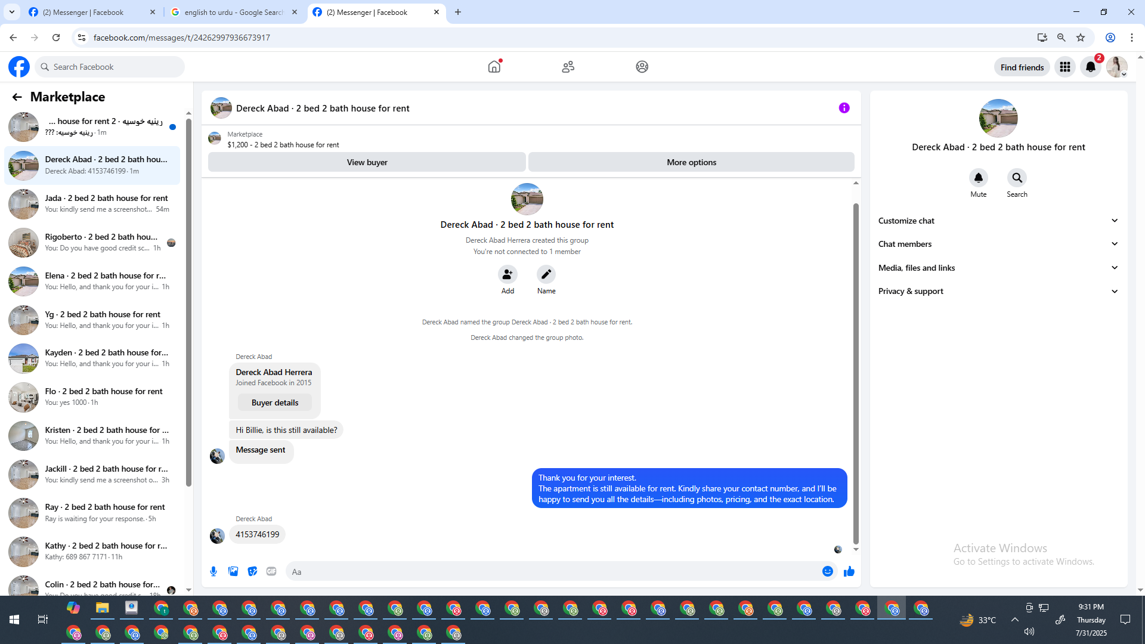The height and width of the screenshot is (644, 1145).
Task: Open the Friends tab in top navigation
Action: [x=568, y=67]
